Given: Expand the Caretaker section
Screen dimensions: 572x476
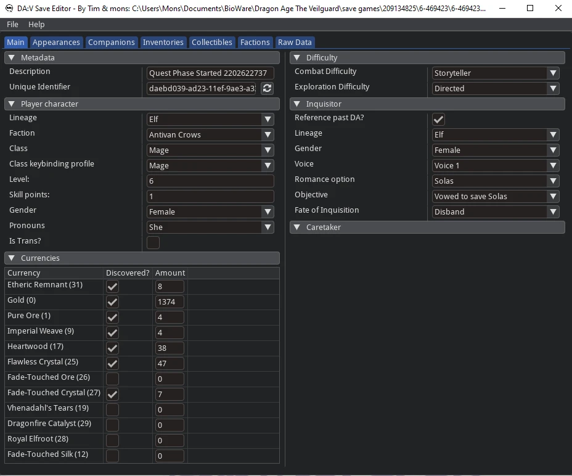Looking at the screenshot, I should [296, 227].
